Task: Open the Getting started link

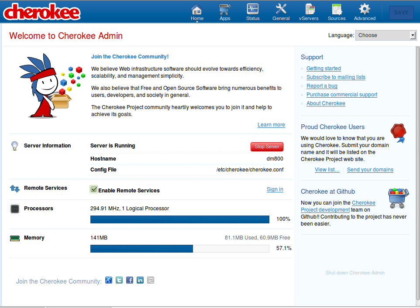Action: (324, 68)
